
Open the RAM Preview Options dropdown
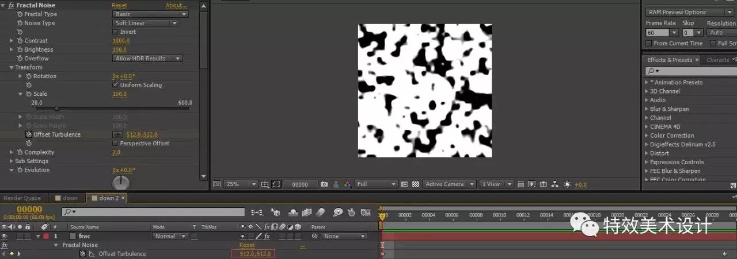pos(689,12)
